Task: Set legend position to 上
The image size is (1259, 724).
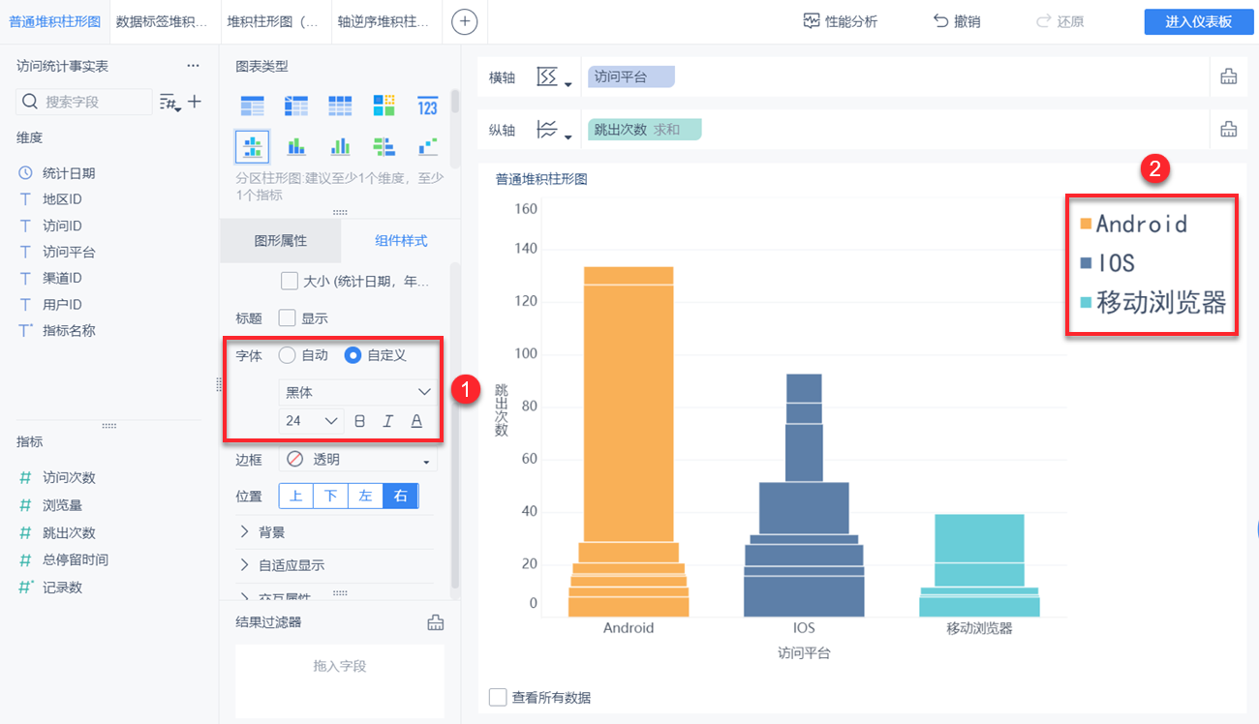Action: pyautogui.click(x=296, y=497)
